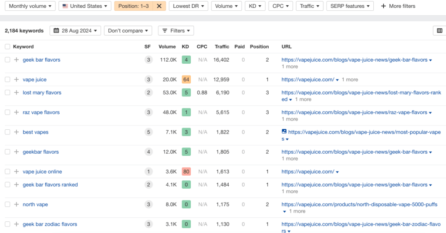446x233 pixels.
Task: Click More filters button
Action: pos(398,6)
